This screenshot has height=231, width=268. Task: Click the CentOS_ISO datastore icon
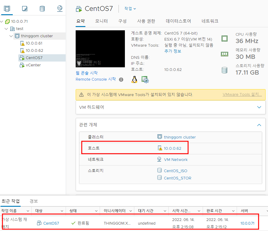click(160, 170)
